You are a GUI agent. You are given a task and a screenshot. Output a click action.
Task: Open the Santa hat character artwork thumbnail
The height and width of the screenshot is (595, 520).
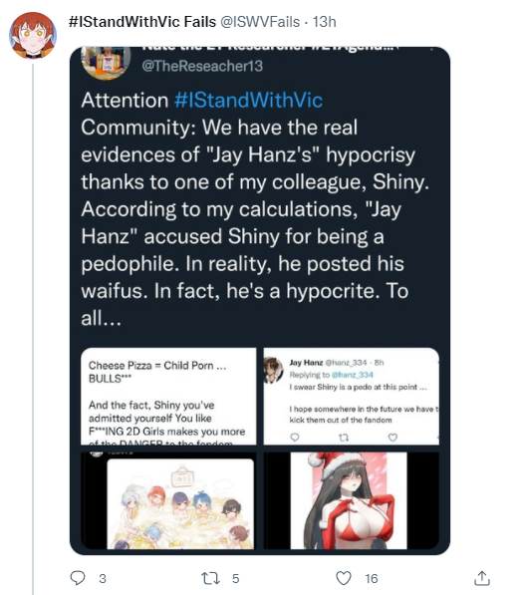[x=352, y=500]
